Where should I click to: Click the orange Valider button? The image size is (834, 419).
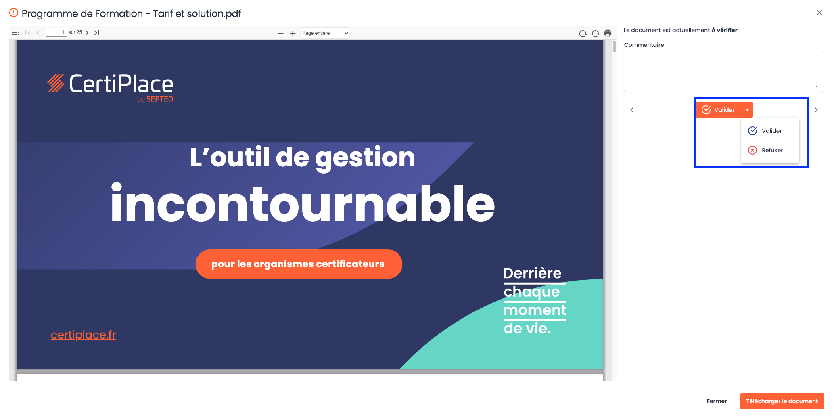pyautogui.click(x=719, y=110)
